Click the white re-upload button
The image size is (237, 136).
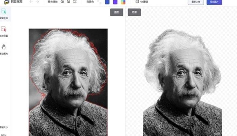[196, 2]
